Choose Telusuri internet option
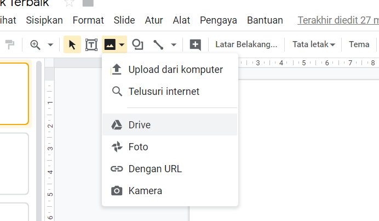 click(170, 92)
